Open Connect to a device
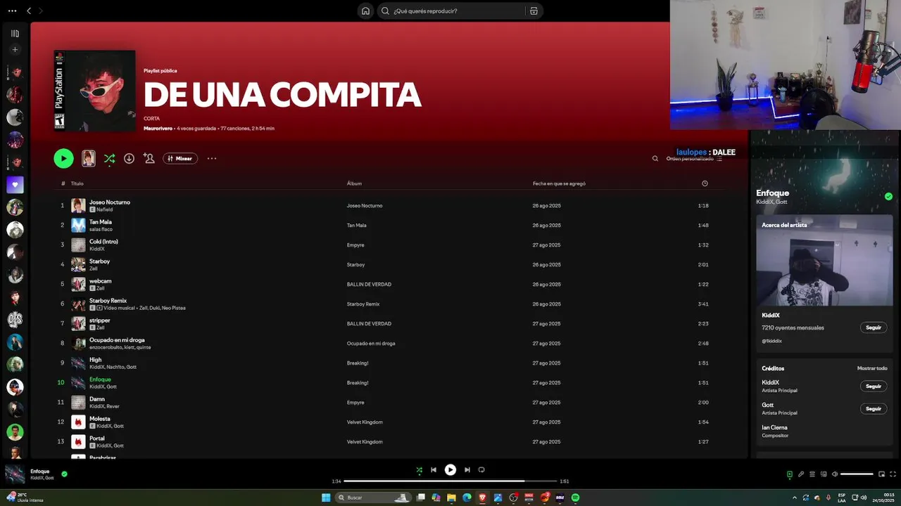This screenshot has height=506, width=901. 824,474
